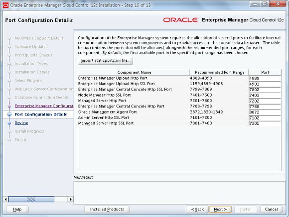Go Back to previous step

tap(197, 209)
